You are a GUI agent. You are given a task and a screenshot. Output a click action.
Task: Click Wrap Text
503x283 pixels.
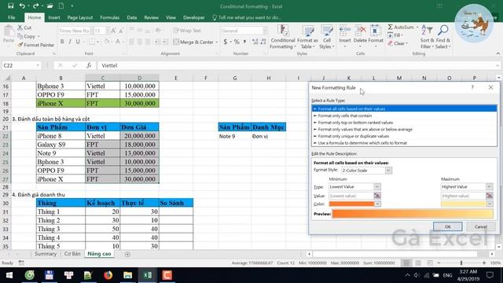(x=187, y=31)
